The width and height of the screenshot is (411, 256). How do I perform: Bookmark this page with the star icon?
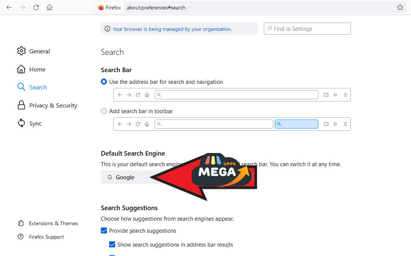(x=400, y=7)
